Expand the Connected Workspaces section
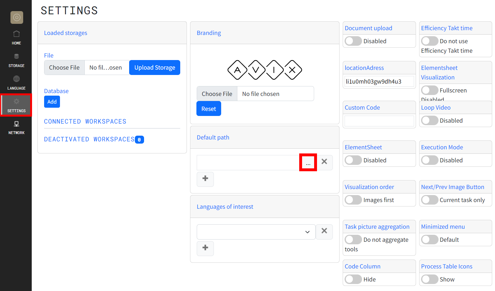This screenshot has height=291, width=495. pyautogui.click(x=85, y=121)
